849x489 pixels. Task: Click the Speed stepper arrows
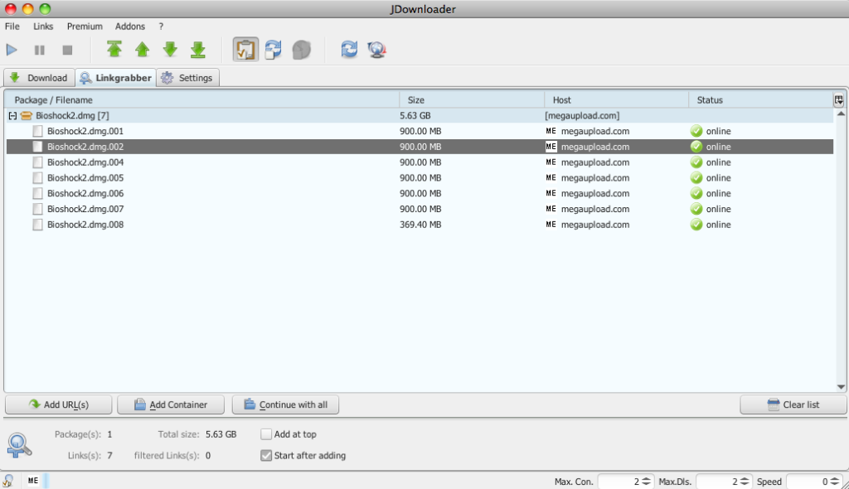[835, 482]
